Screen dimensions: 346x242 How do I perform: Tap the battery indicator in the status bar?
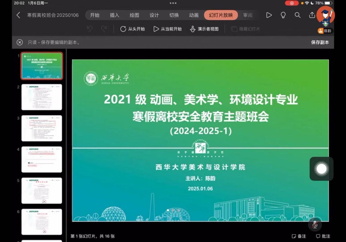tap(329, 3)
